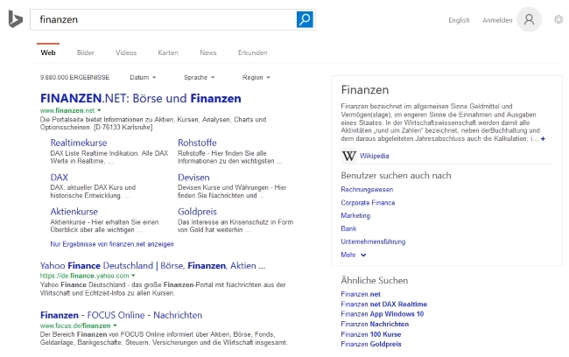Click the Finanzen panel heading
The height and width of the screenshot is (357, 569).
coord(365,90)
